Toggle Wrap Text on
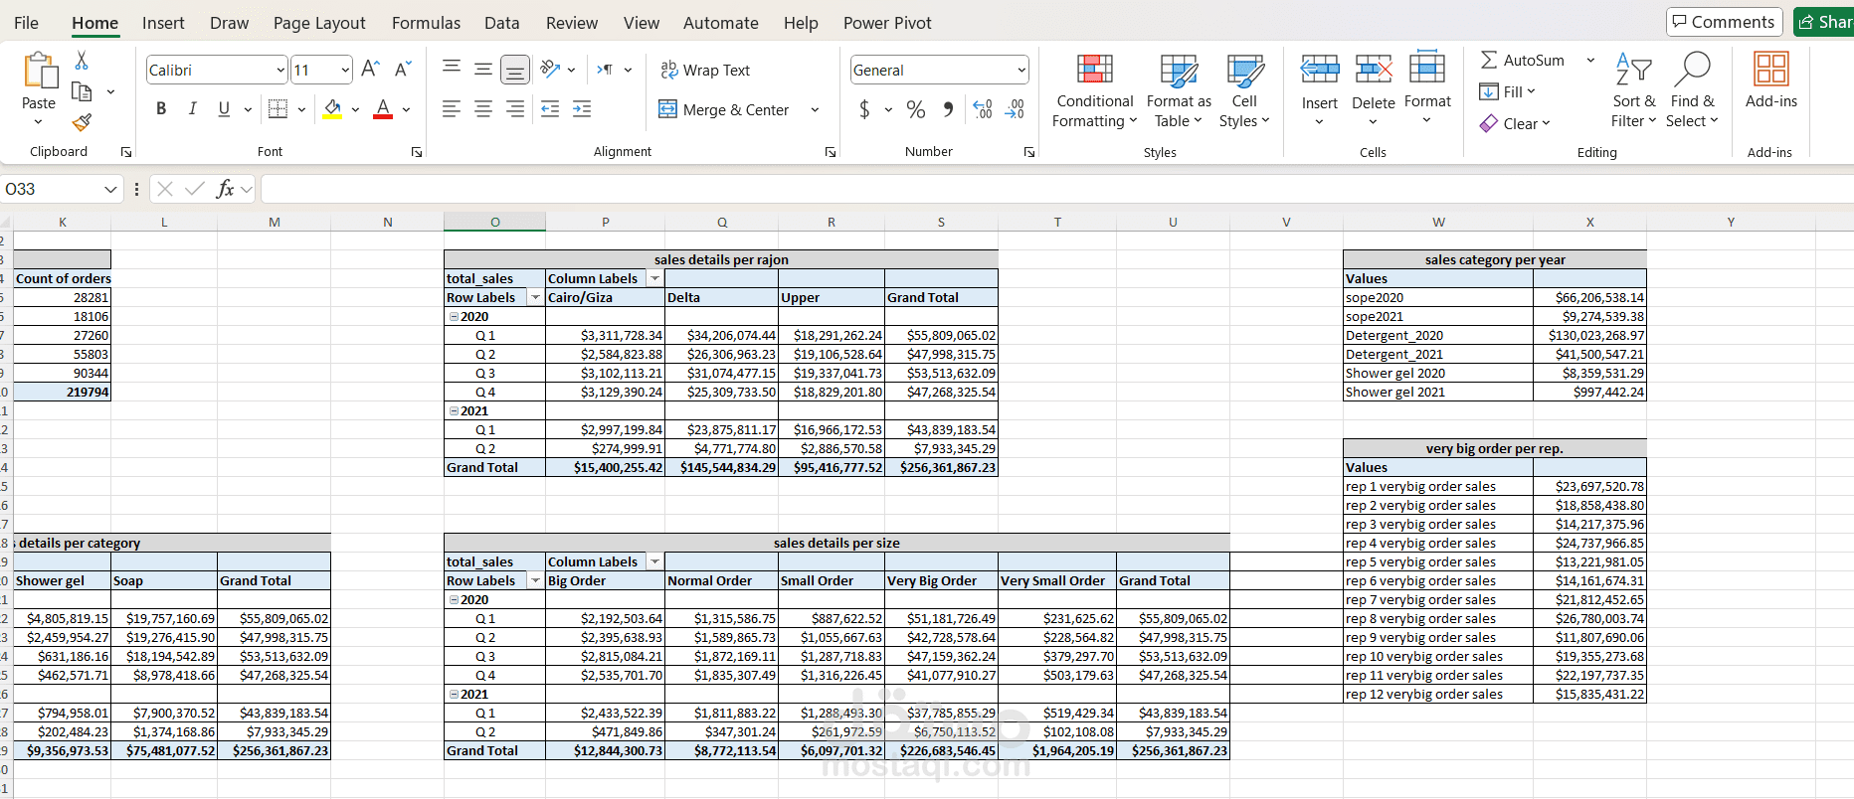 point(705,71)
